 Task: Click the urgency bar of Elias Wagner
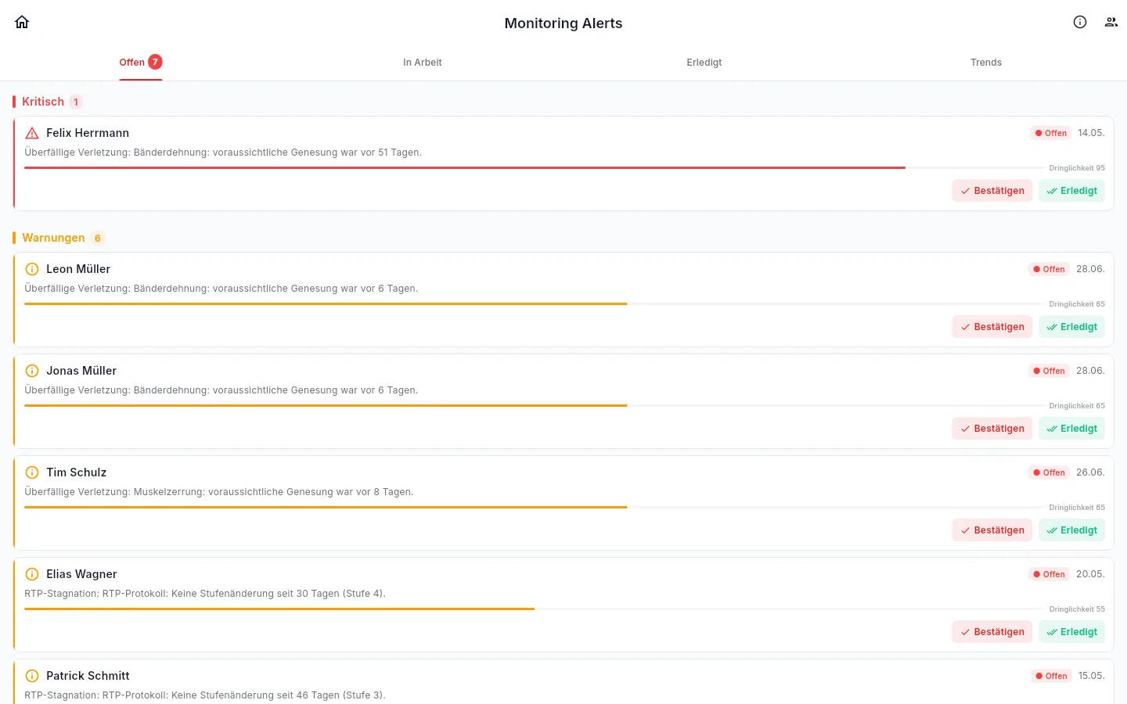pyautogui.click(x=534, y=609)
